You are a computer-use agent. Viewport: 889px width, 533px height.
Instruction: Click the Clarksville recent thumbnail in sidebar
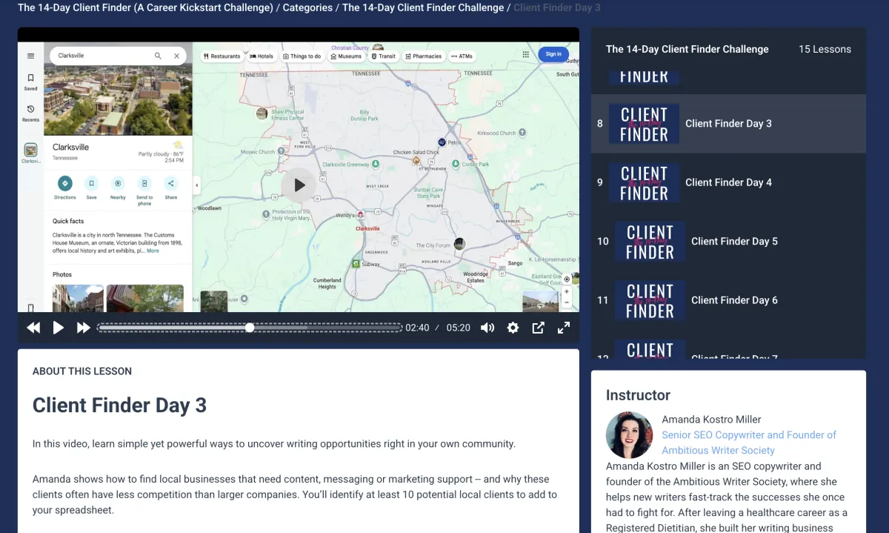tap(30, 151)
